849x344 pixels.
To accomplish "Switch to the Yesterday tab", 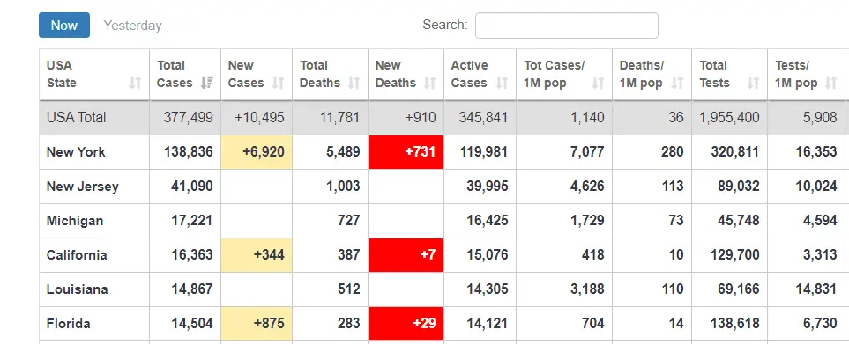I will (132, 26).
